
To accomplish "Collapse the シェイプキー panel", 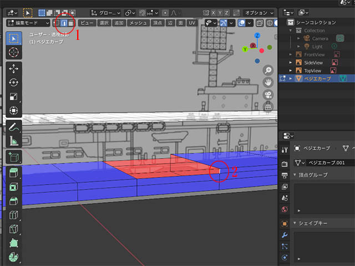I will click(x=295, y=223).
